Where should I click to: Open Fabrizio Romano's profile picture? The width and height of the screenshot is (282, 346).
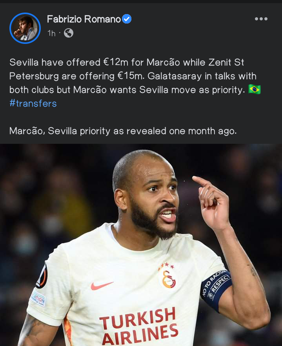(x=25, y=28)
